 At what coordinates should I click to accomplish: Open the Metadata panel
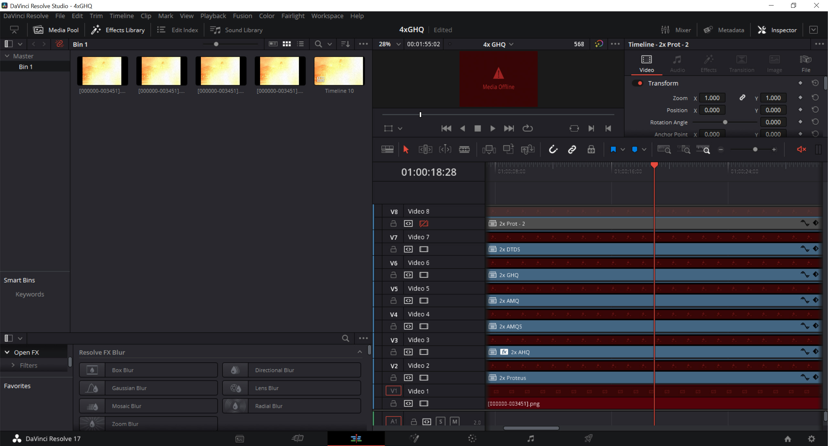[724, 30]
